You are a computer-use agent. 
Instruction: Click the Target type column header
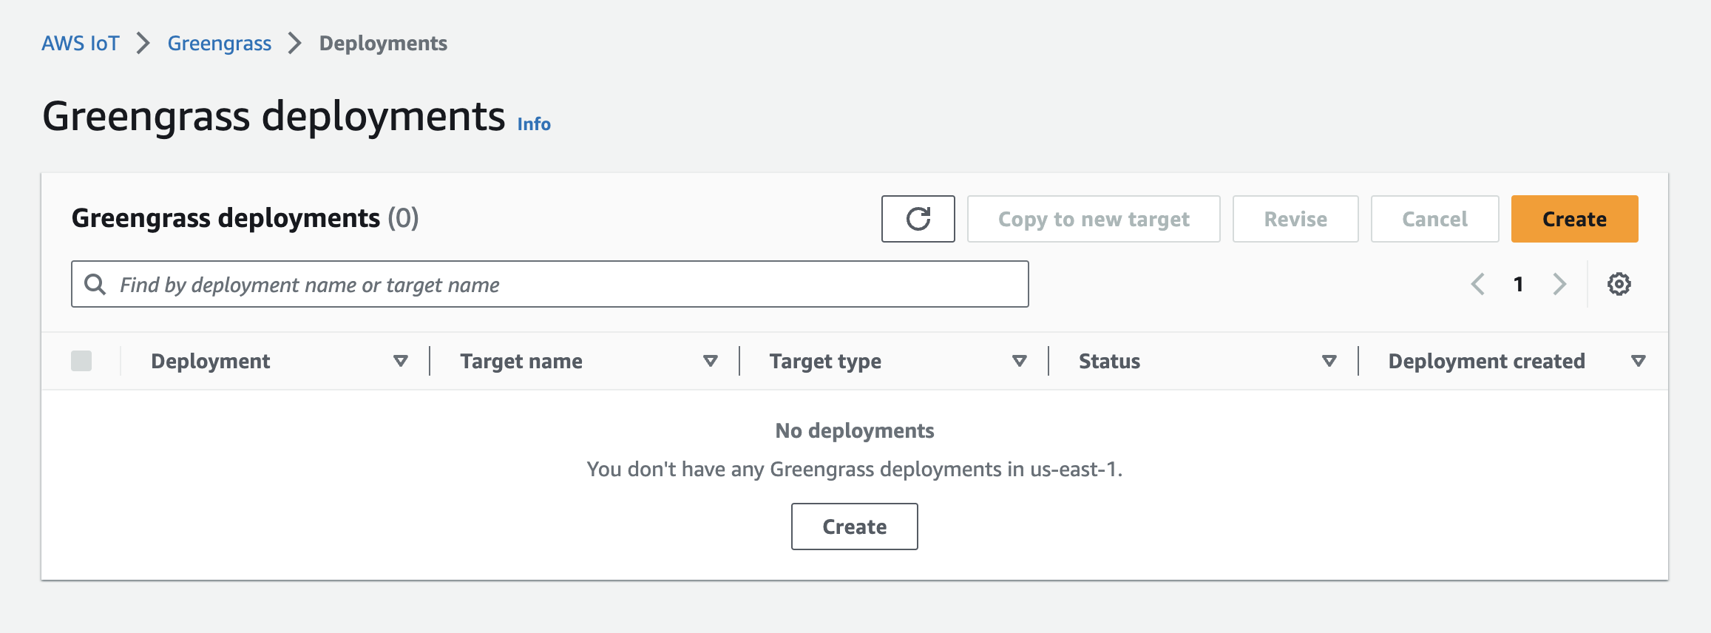coord(825,361)
